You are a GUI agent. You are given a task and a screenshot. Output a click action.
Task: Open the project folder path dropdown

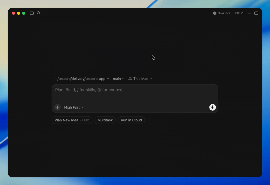82,79
